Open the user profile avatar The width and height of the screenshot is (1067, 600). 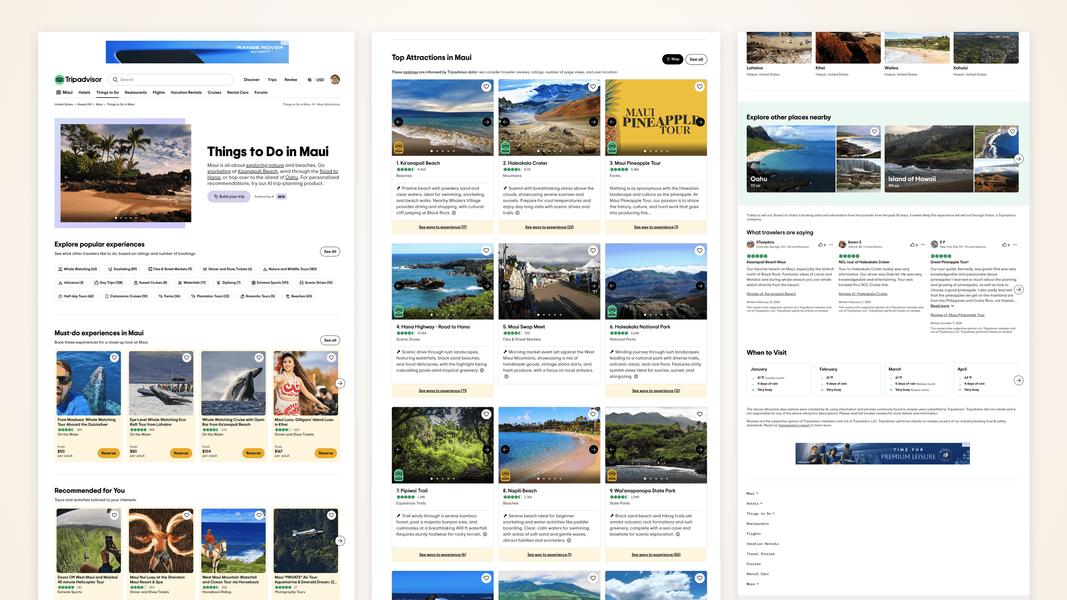[x=335, y=80]
